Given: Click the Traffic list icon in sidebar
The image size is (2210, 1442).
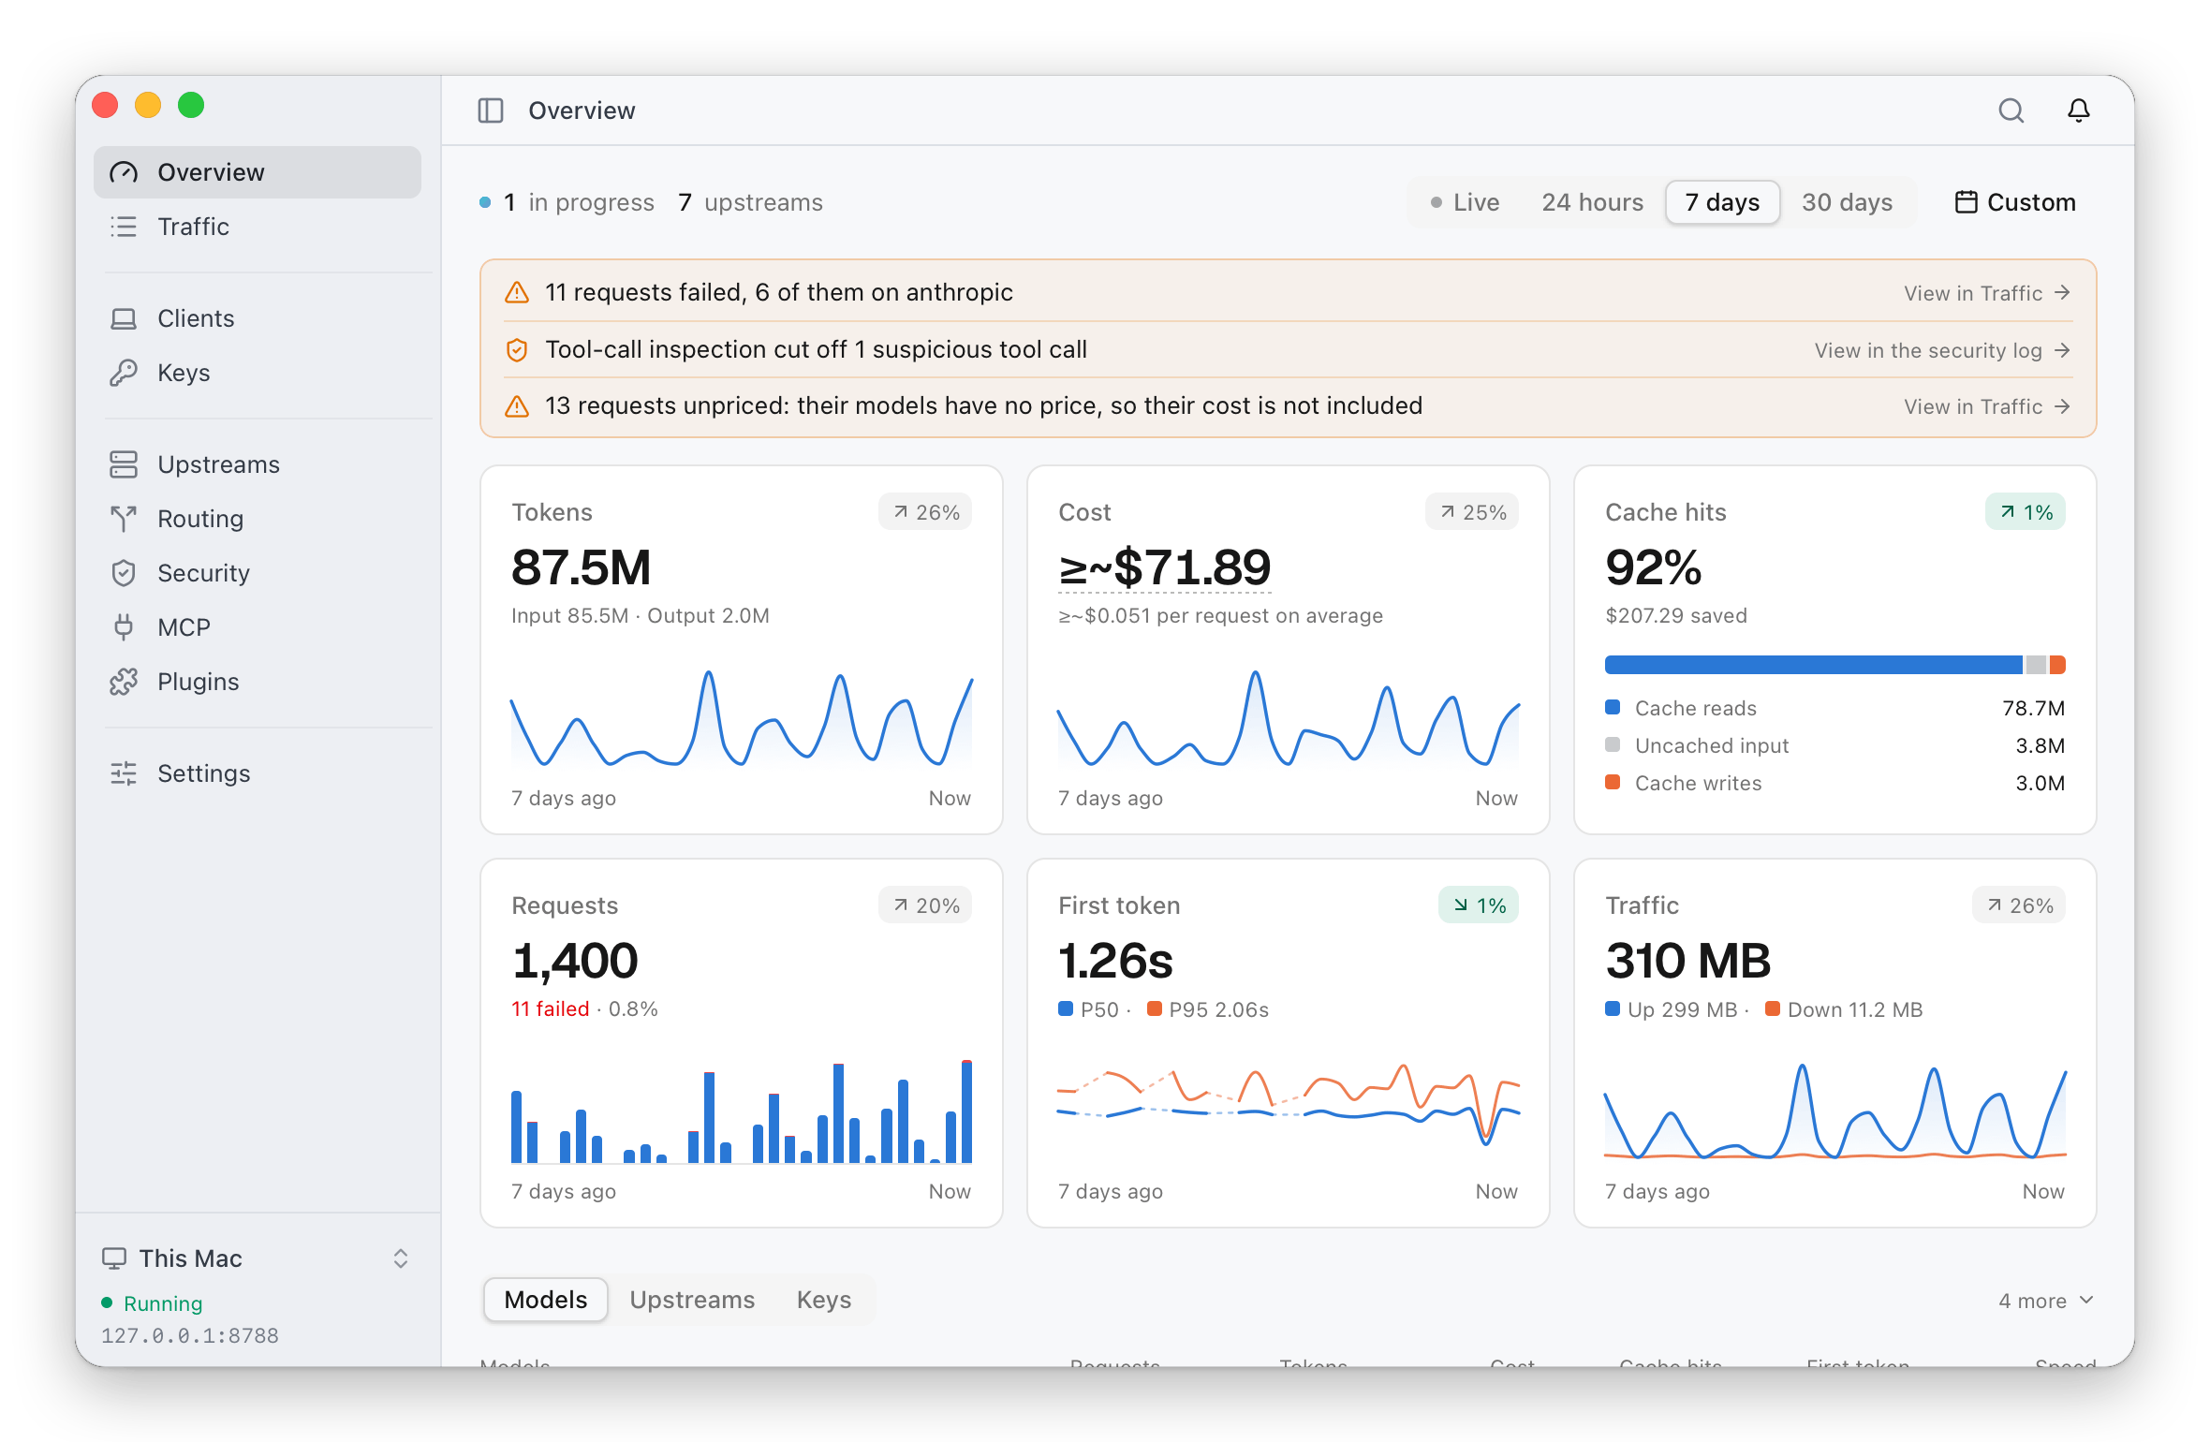Looking at the screenshot, I should click(x=124, y=227).
